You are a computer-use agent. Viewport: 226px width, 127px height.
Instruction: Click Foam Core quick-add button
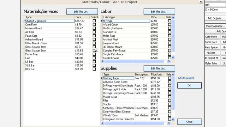[212, 42]
